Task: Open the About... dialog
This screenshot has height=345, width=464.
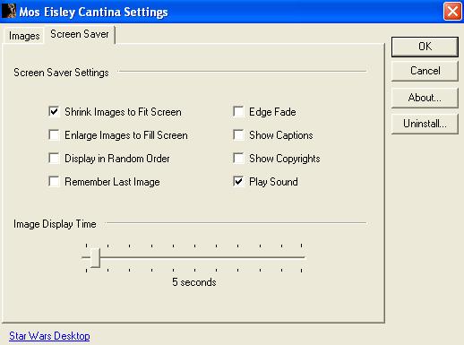Action: click(x=425, y=98)
